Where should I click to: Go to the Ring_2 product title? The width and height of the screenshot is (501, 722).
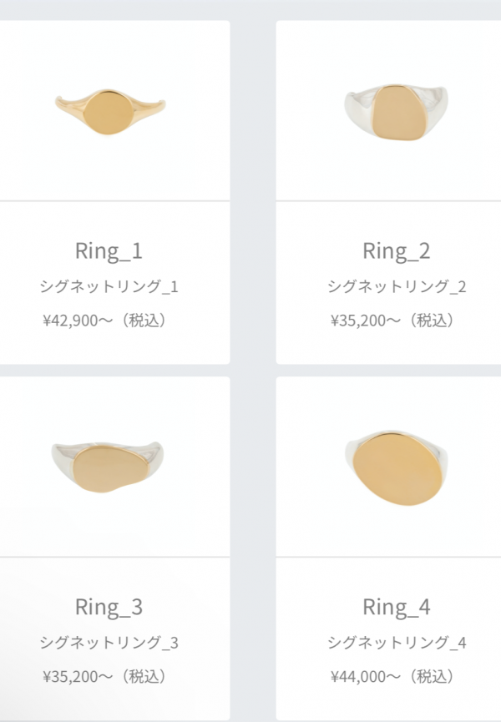[x=397, y=250]
